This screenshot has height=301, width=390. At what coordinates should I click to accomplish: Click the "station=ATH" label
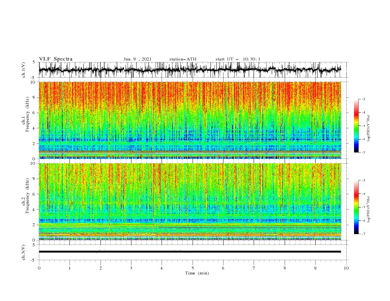coord(183,59)
